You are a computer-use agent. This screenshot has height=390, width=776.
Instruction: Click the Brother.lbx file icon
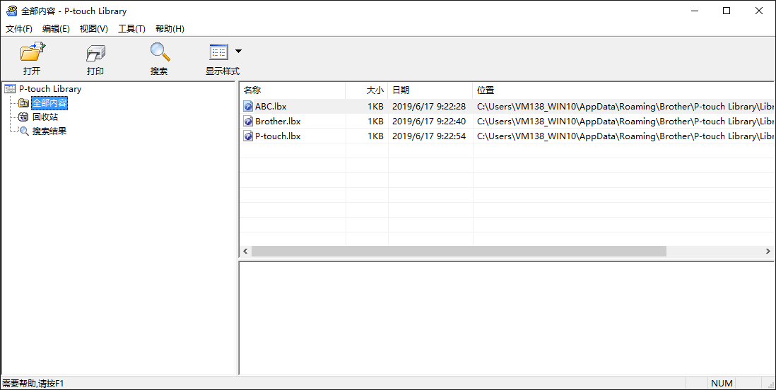tap(248, 122)
